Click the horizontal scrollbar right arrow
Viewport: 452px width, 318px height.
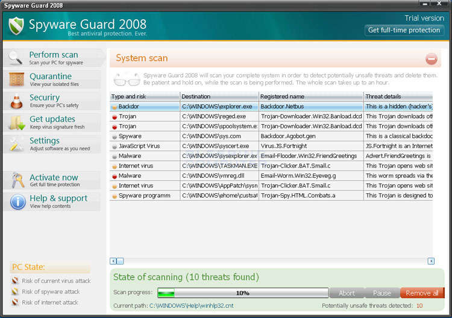click(431, 261)
